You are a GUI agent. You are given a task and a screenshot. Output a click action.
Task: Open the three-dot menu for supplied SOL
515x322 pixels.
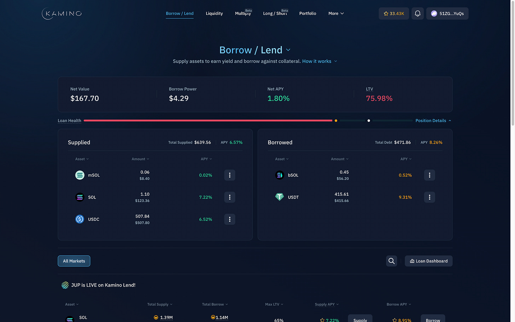coord(230,197)
